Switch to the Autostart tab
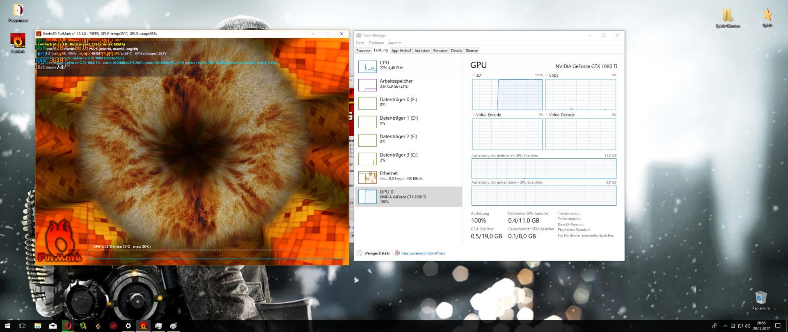The image size is (788, 332). pyautogui.click(x=422, y=51)
